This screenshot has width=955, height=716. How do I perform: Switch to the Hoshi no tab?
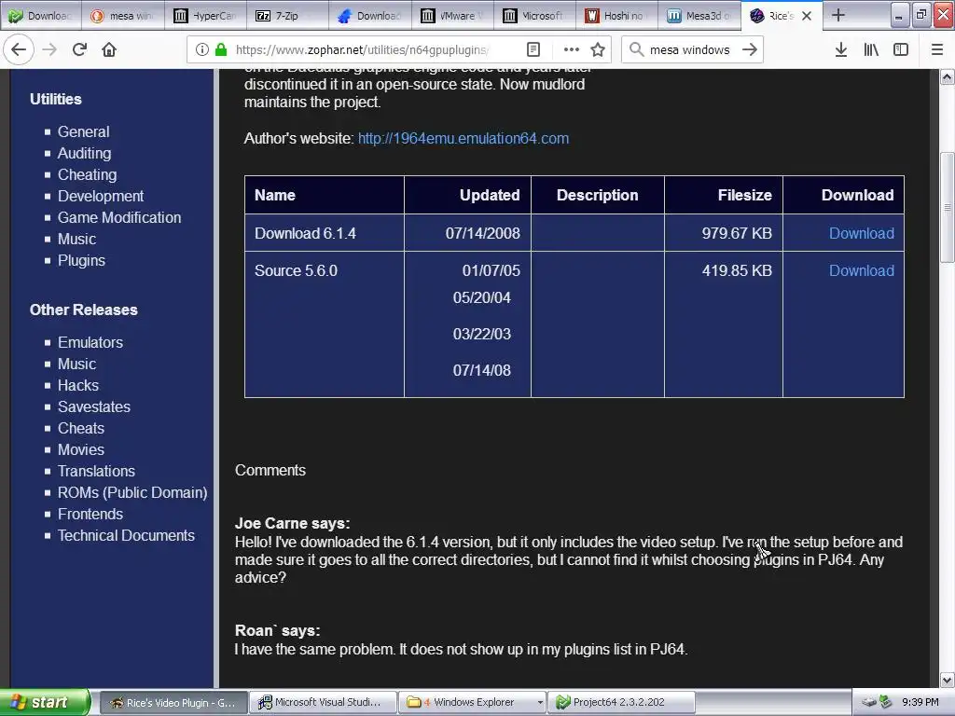coord(617,16)
